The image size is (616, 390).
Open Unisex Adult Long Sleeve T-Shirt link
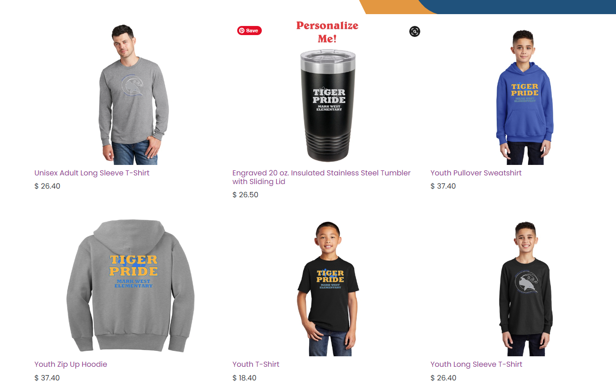point(92,173)
